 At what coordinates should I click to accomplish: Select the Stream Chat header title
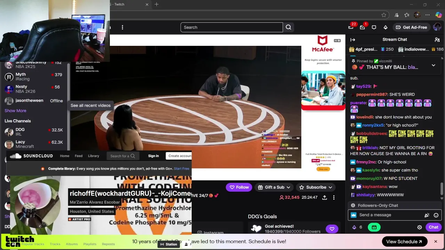click(395, 40)
